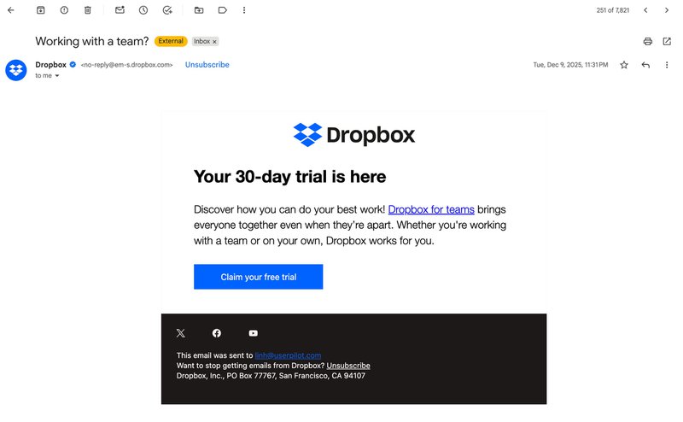Click sender name Dropbox

(x=50, y=65)
